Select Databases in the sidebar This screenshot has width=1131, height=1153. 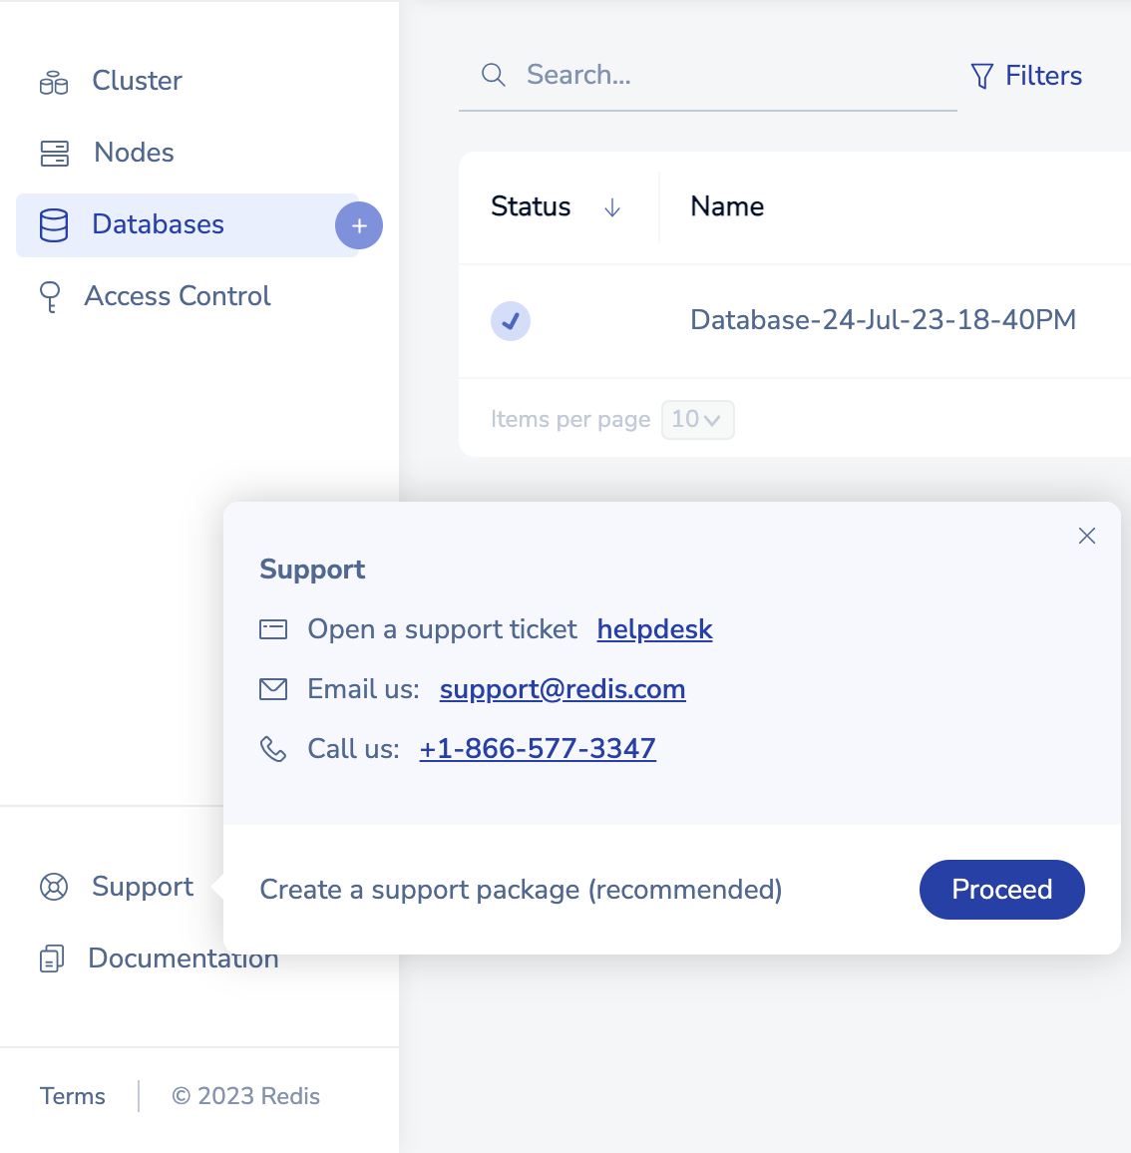coord(158,224)
